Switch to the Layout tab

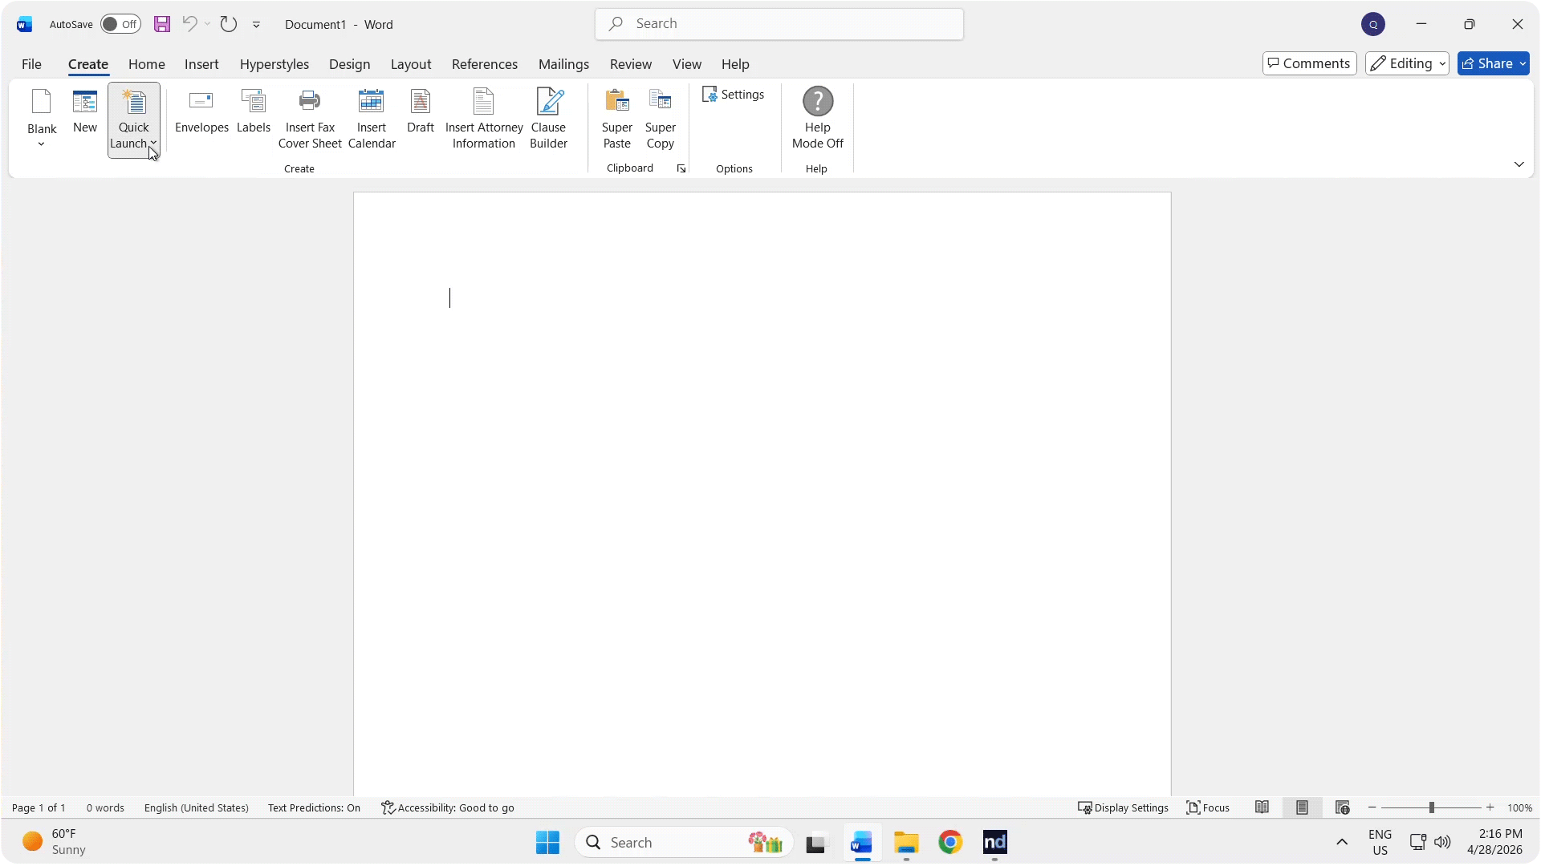411,64
